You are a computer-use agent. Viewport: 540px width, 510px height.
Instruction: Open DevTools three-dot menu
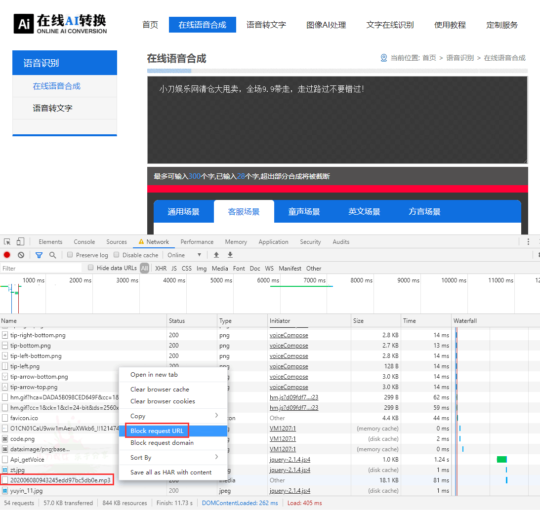[528, 242]
